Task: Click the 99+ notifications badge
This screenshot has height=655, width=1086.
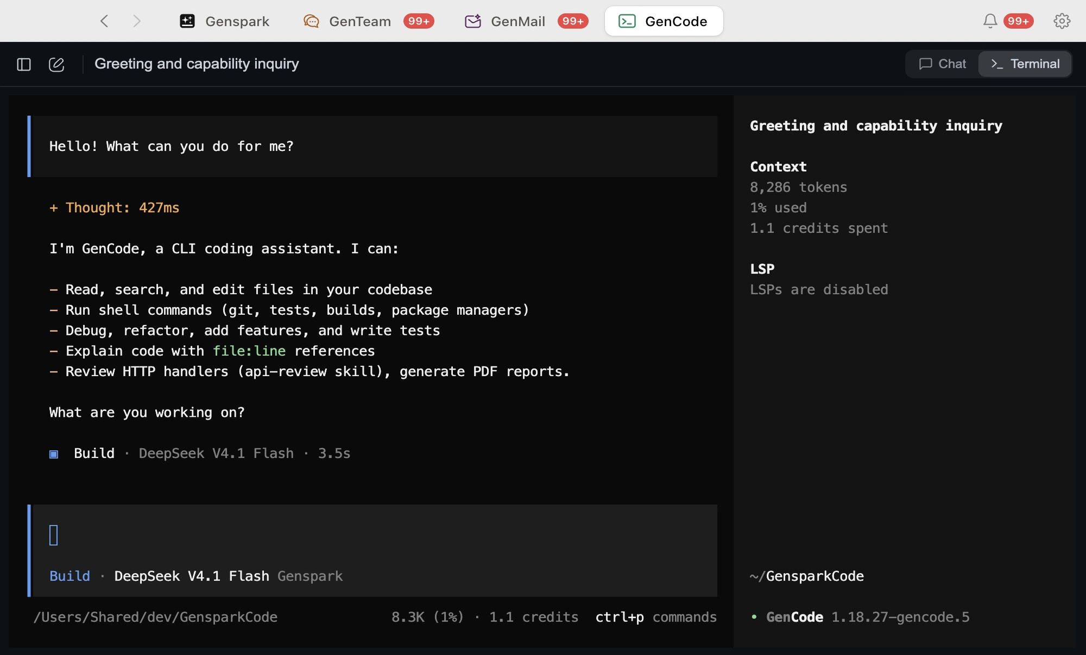Action: (x=1018, y=21)
